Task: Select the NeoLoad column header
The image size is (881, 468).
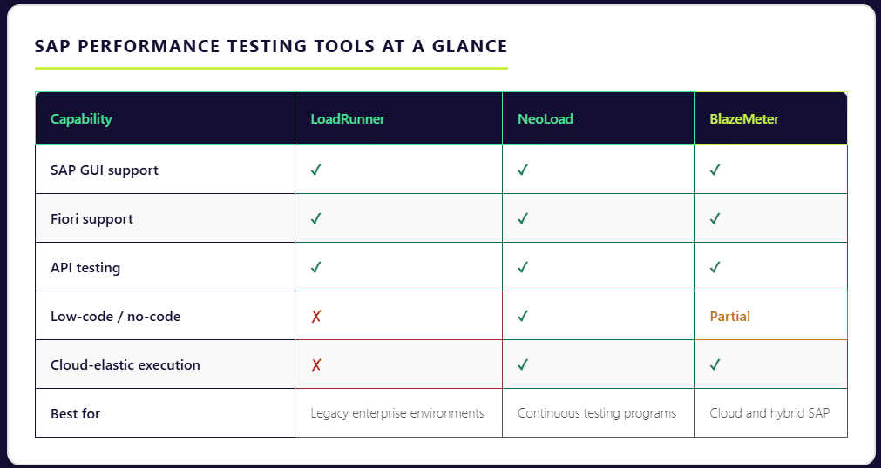Action: click(546, 118)
